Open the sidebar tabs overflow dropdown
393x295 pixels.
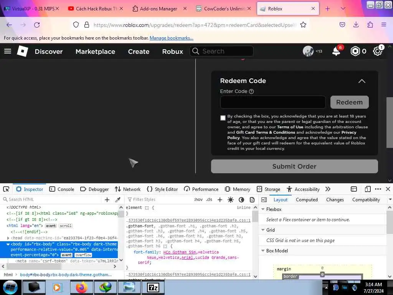[x=390, y=200]
